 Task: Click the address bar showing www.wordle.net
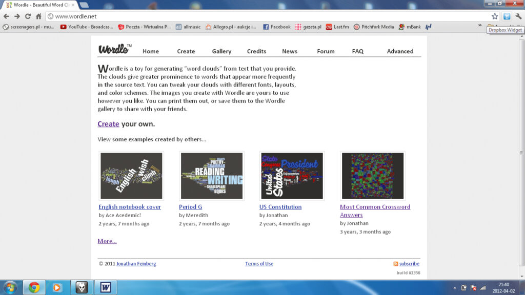click(x=267, y=16)
